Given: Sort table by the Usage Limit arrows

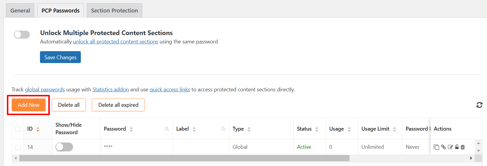Looking at the screenshot, I should click(395, 129).
